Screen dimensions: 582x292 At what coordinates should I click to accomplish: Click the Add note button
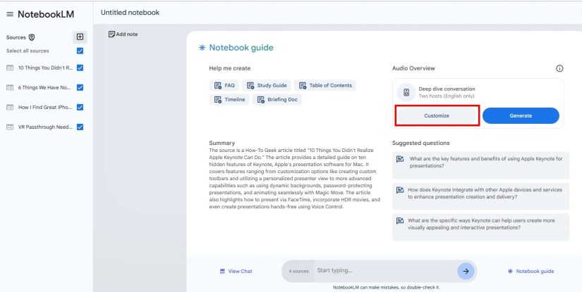(123, 34)
